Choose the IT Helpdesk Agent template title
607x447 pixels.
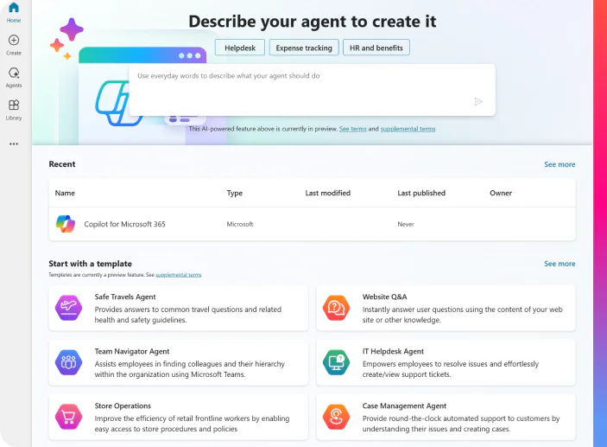(393, 351)
